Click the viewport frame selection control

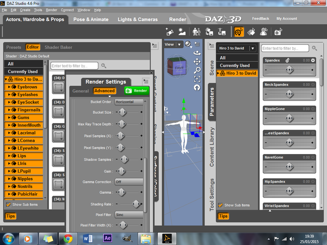point(197,79)
